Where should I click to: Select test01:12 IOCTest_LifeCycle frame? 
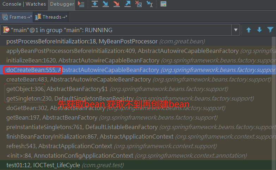click(136, 165)
